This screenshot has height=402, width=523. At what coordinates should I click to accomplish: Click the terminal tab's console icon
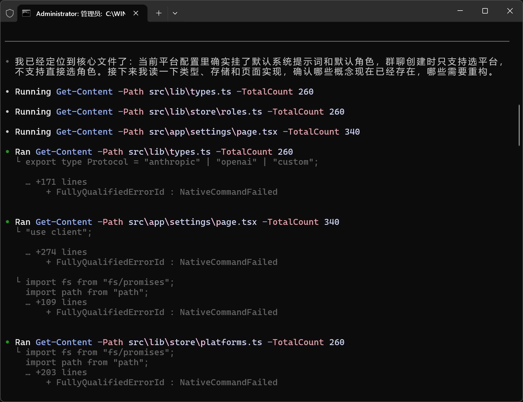tap(26, 13)
